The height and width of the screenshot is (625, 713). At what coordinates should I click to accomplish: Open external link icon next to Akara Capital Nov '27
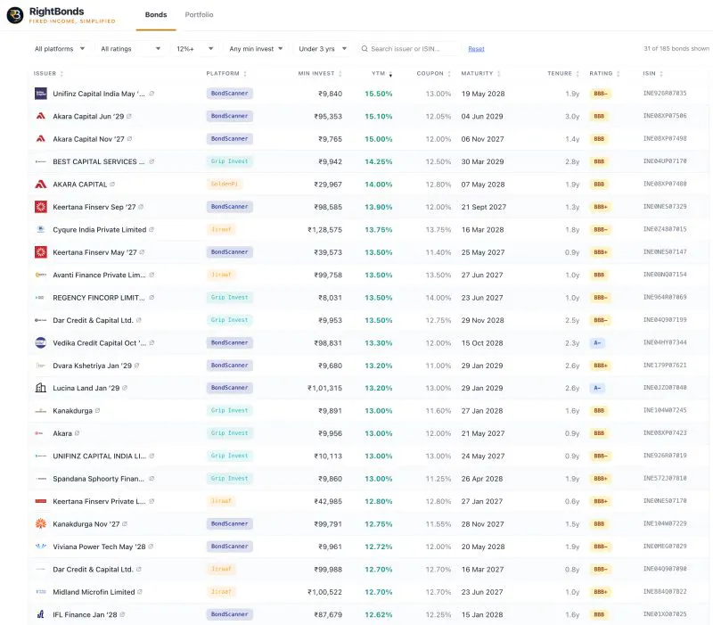coord(129,139)
